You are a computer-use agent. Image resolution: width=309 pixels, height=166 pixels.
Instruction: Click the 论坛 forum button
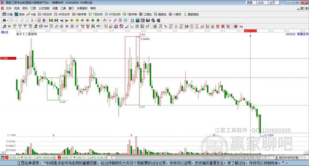point(263,2)
